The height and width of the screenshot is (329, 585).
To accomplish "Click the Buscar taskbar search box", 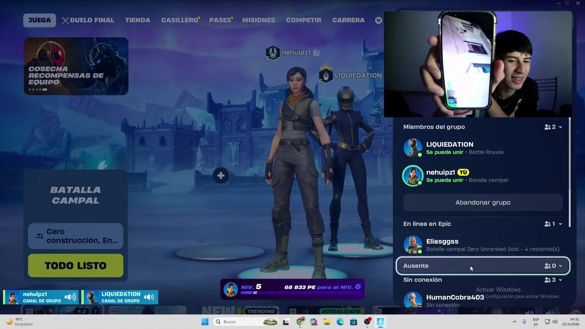I will 247,322.
